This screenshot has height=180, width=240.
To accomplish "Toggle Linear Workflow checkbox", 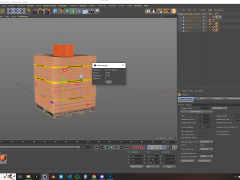I will click(200, 153).
